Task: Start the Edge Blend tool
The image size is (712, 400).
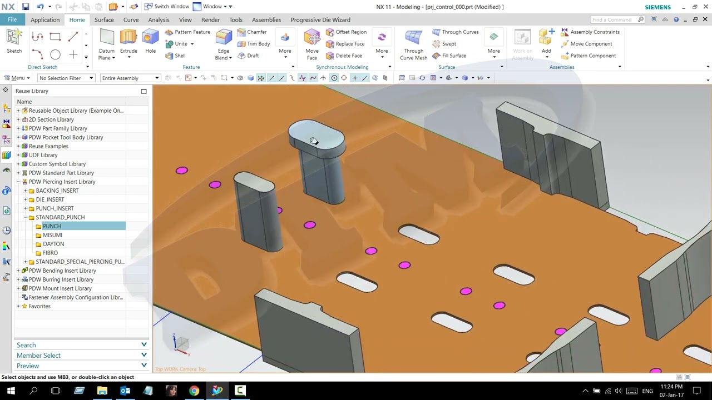Action: [223, 44]
